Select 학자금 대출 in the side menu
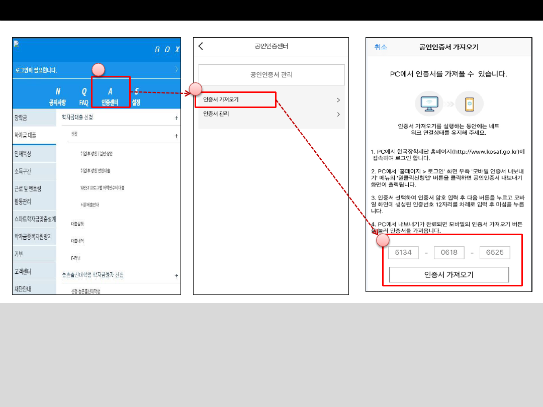The height and width of the screenshot is (407, 543). pos(34,135)
